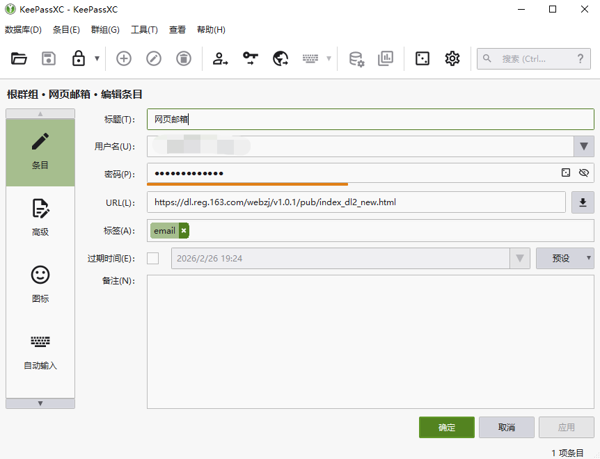Switch to the 图标 sidebar section
Viewport: 600px width, 459px height.
40,284
